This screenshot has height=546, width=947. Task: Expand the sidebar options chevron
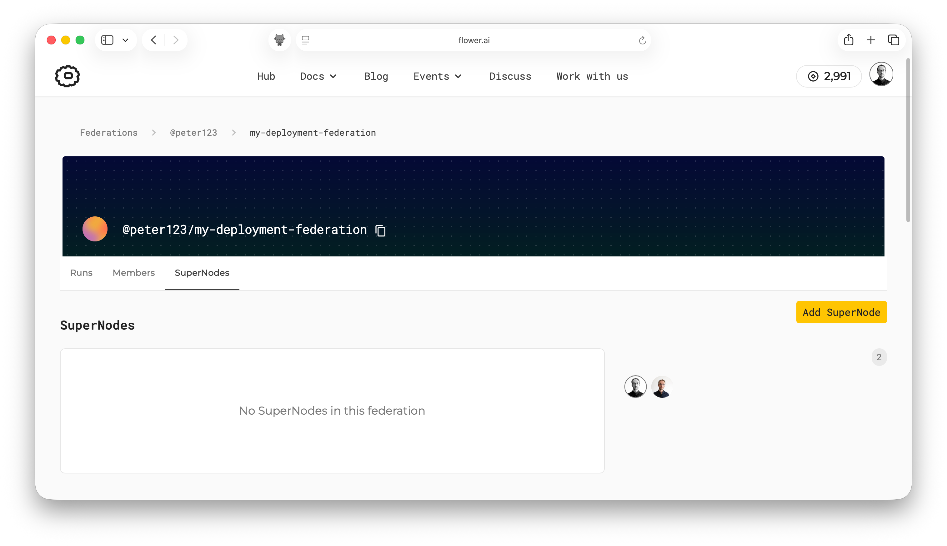(x=126, y=40)
